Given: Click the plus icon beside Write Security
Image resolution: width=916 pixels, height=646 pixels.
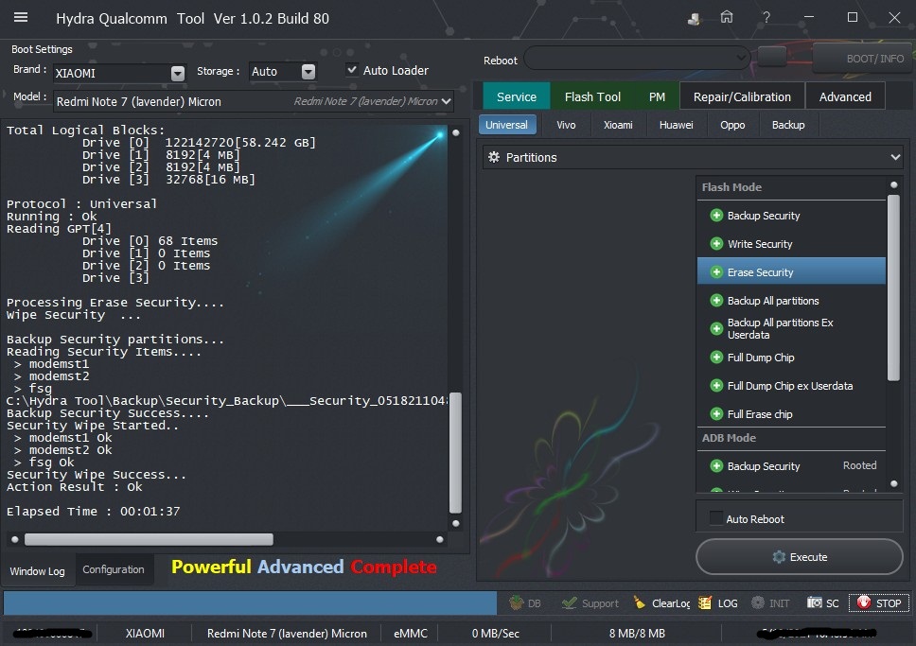Looking at the screenshot, I should pos(716,244).
